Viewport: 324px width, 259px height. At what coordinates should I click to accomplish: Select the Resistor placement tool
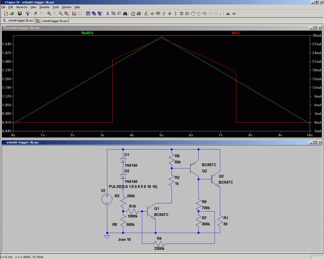[x=164, y=14]
